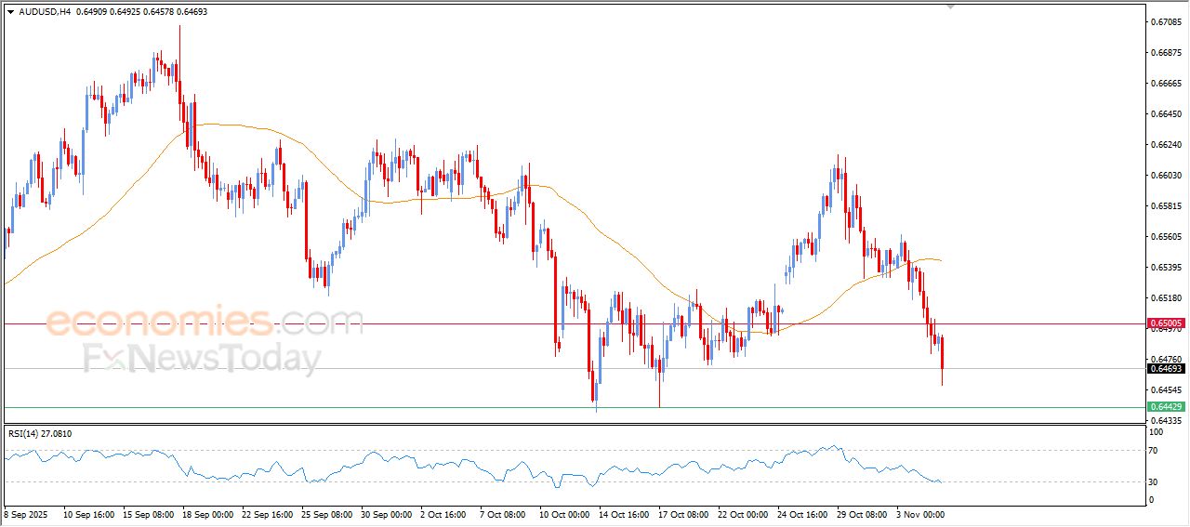
Task: Click the black 0.64693 current price tag
Action: 1166,369
